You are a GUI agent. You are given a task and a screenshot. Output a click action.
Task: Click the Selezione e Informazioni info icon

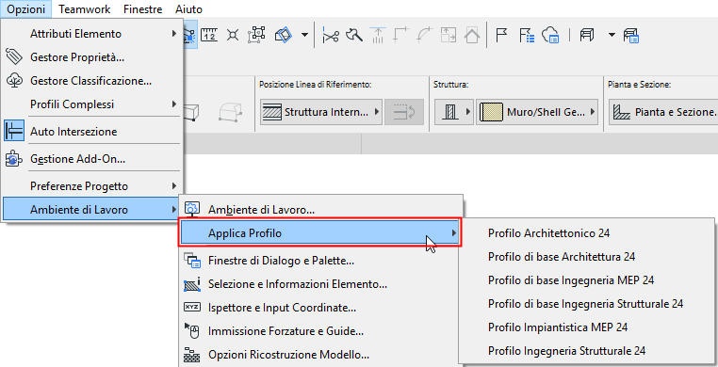coord(192,284)
